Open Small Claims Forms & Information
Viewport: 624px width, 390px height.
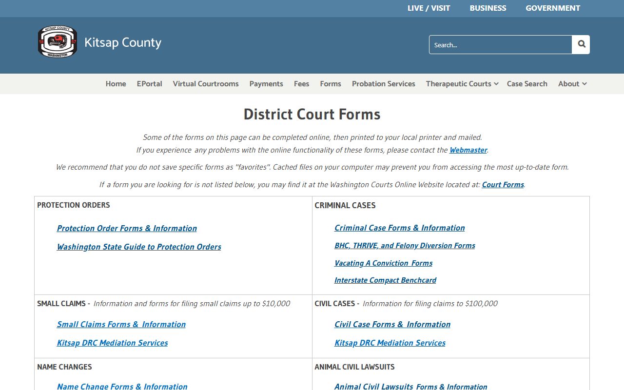[x=121, y=324]
